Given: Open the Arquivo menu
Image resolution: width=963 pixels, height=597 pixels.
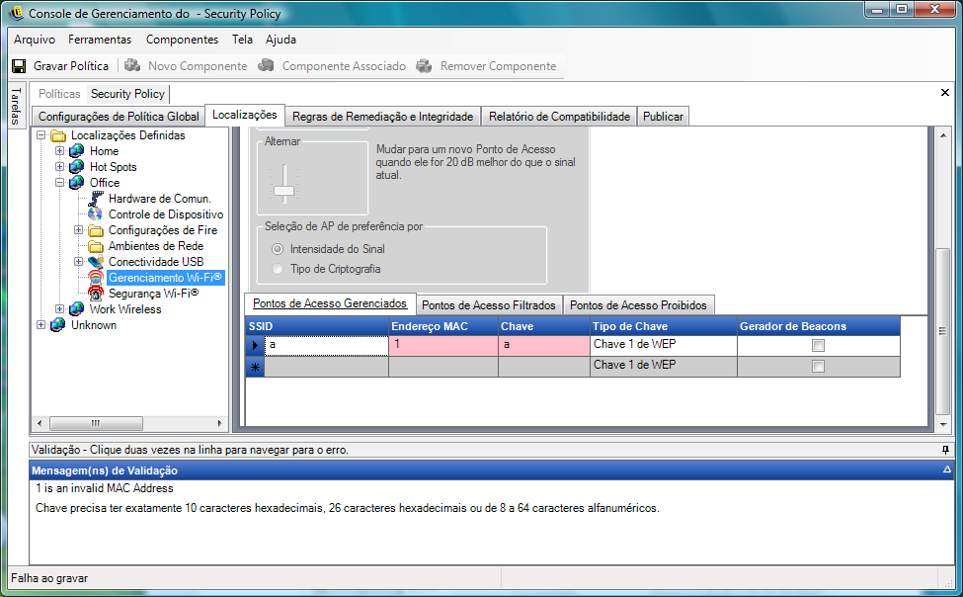Looking at the screenshot, I should pyautogui.click(x=35, y=40).
